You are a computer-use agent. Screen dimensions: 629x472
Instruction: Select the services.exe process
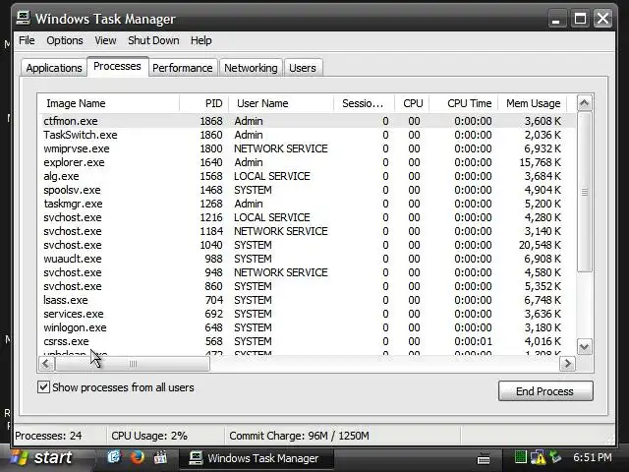(x=308, y=314)
